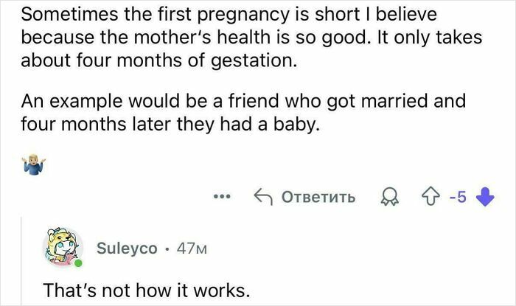
Task: Click the Ответить reply label
Action: (318, 198)
